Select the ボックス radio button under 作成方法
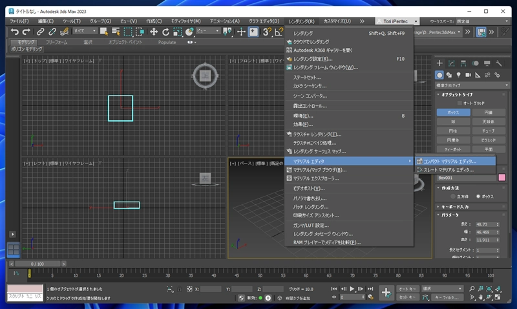This screenshot has width=517, height=309. pyautogui.click(x=478, y=197)
